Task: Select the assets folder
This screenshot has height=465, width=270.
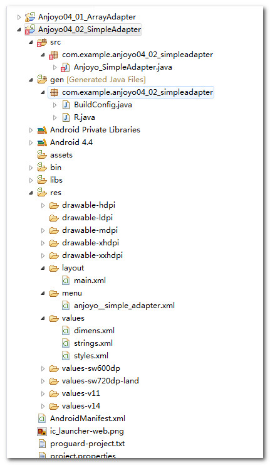Action: pyautogui.click(x=61, y=155)
